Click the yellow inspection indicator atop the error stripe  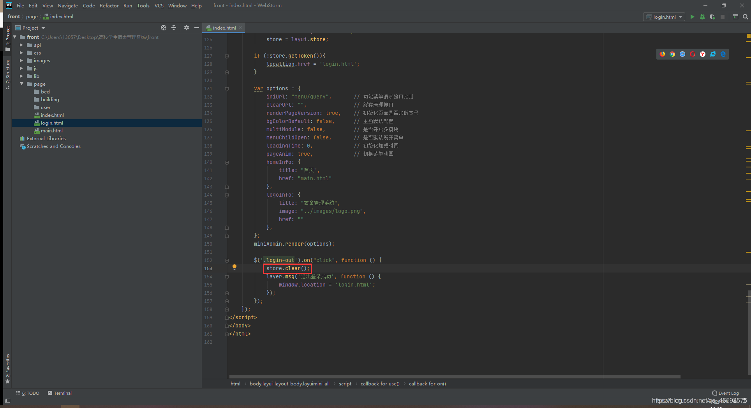click(x=748, y=36)
